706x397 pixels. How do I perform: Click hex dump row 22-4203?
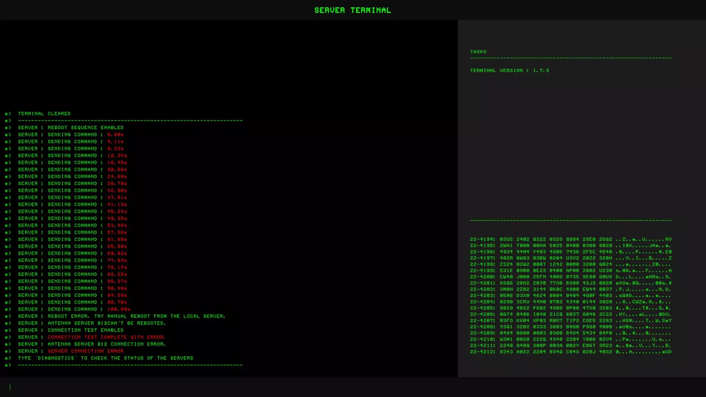pos(570,295)
